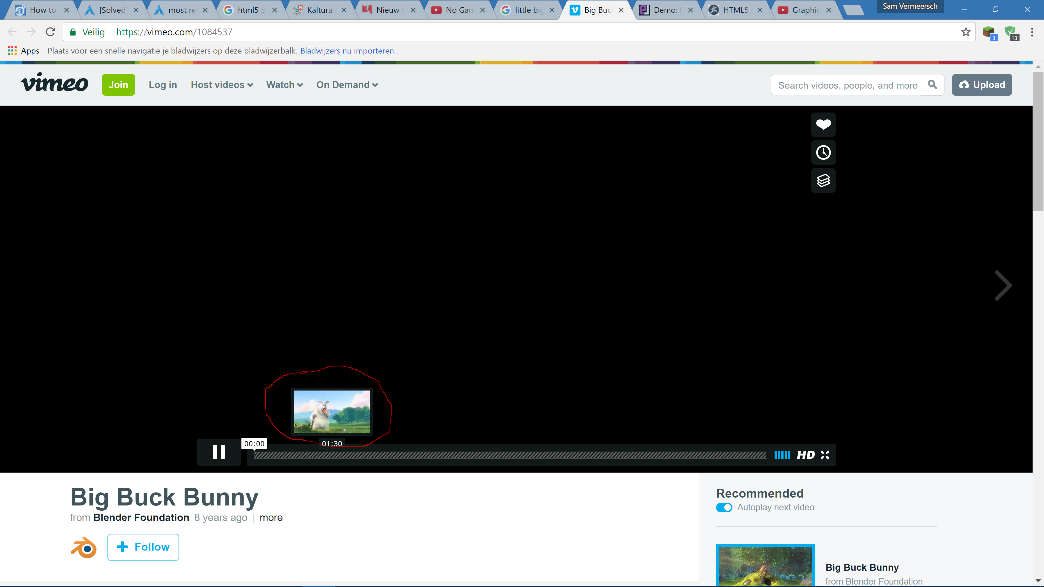The image size is (1044, 587).
Task: Toggle HD quality in the player
Action: tap(806, 455)
